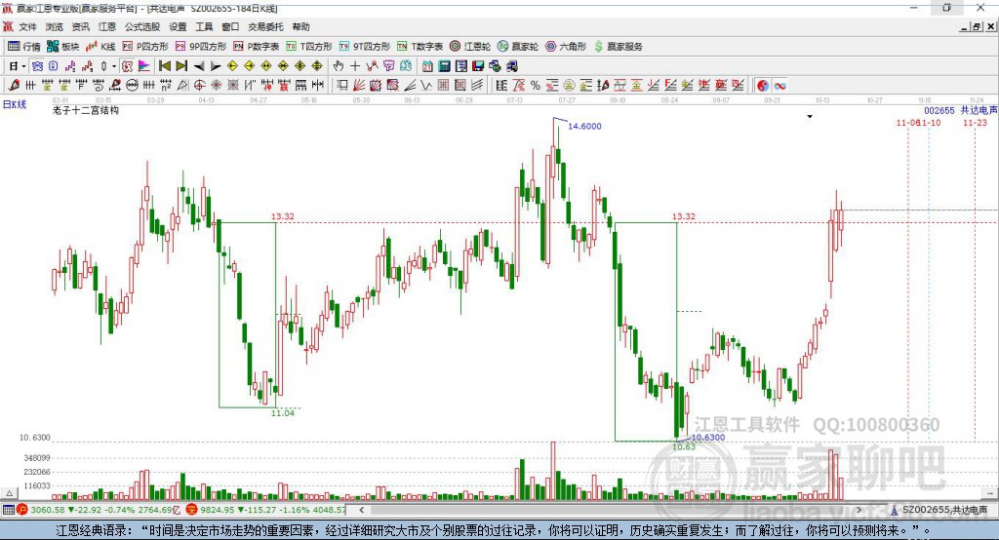Click the grid icon in the status bar
The width and height of the screenshot is (999, 540).
(8, 510)
